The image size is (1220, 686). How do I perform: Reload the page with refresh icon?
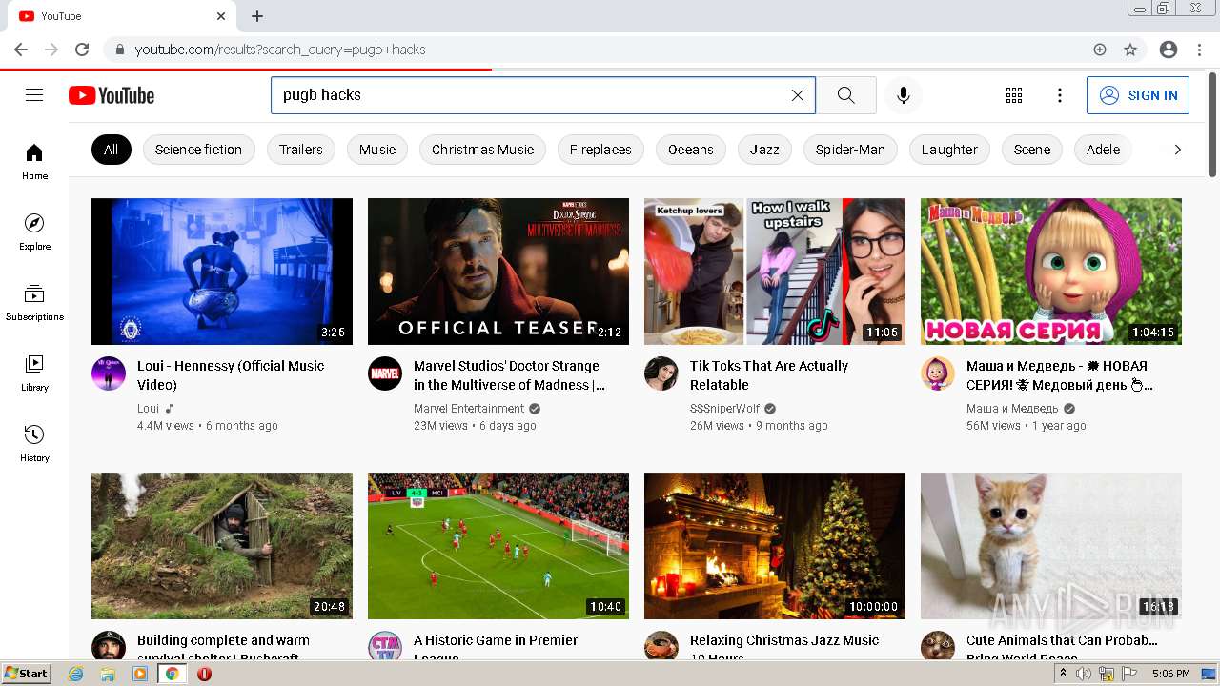[x=82, y=50]
